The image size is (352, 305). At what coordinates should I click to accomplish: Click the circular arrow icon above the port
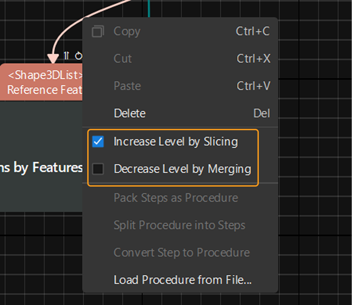coord(78,56)
